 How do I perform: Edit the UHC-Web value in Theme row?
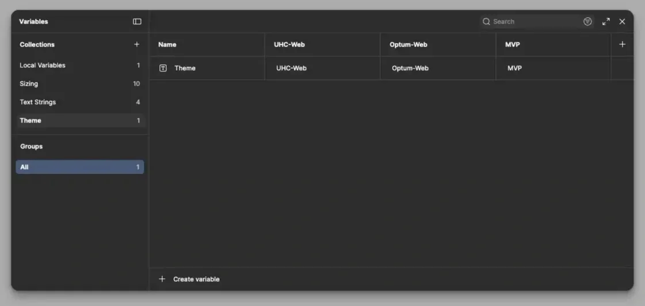click(x=322, y=68)
